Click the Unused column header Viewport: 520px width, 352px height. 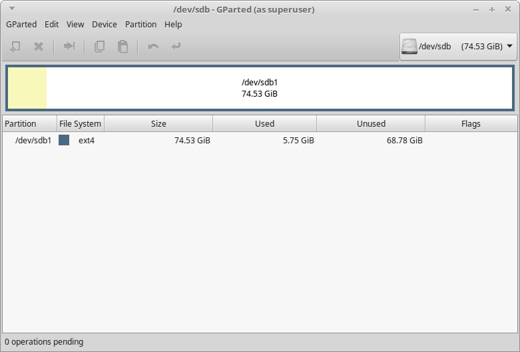click(x=371, y=123)
